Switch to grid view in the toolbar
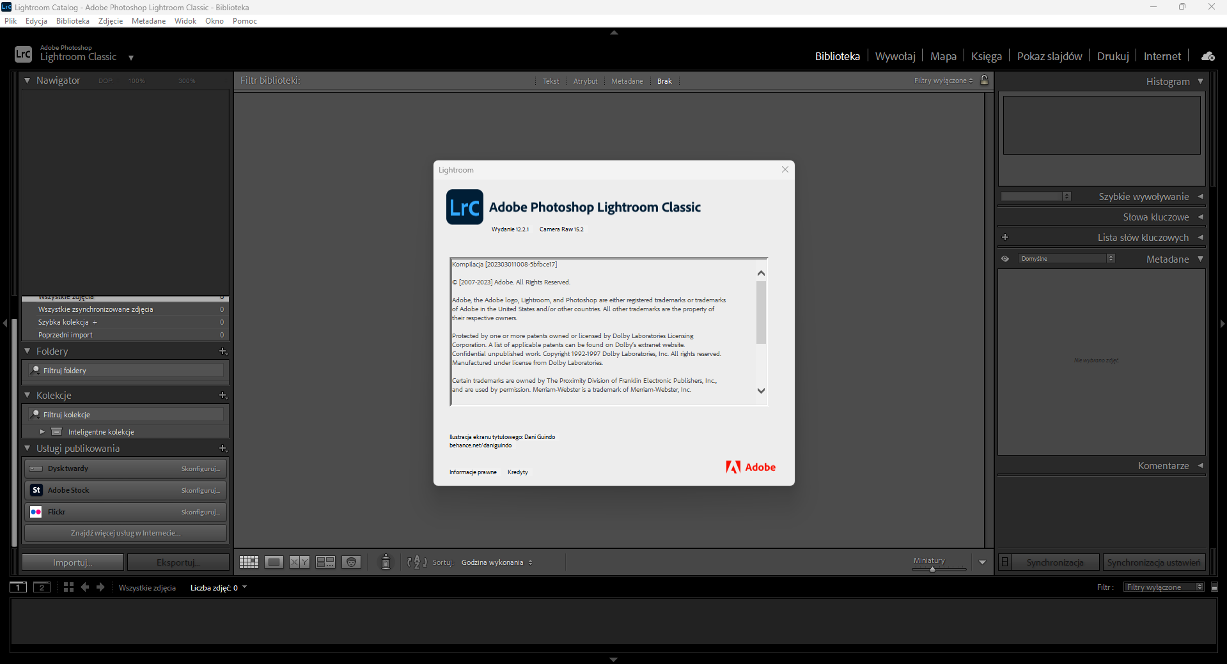The image size is (1227, 664). click(x=249, y=562)
